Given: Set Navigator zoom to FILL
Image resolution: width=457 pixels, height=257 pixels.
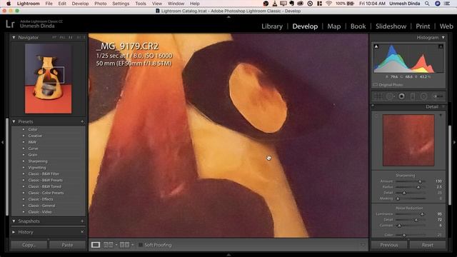Looking at the screenshot, I should [62, 38].
